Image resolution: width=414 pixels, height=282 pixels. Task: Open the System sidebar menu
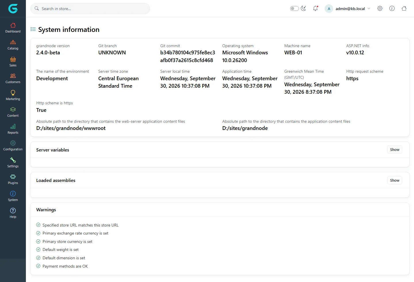coord(13,196)
